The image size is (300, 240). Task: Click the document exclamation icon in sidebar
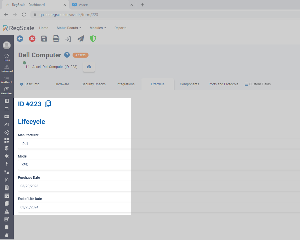point(7,180)
